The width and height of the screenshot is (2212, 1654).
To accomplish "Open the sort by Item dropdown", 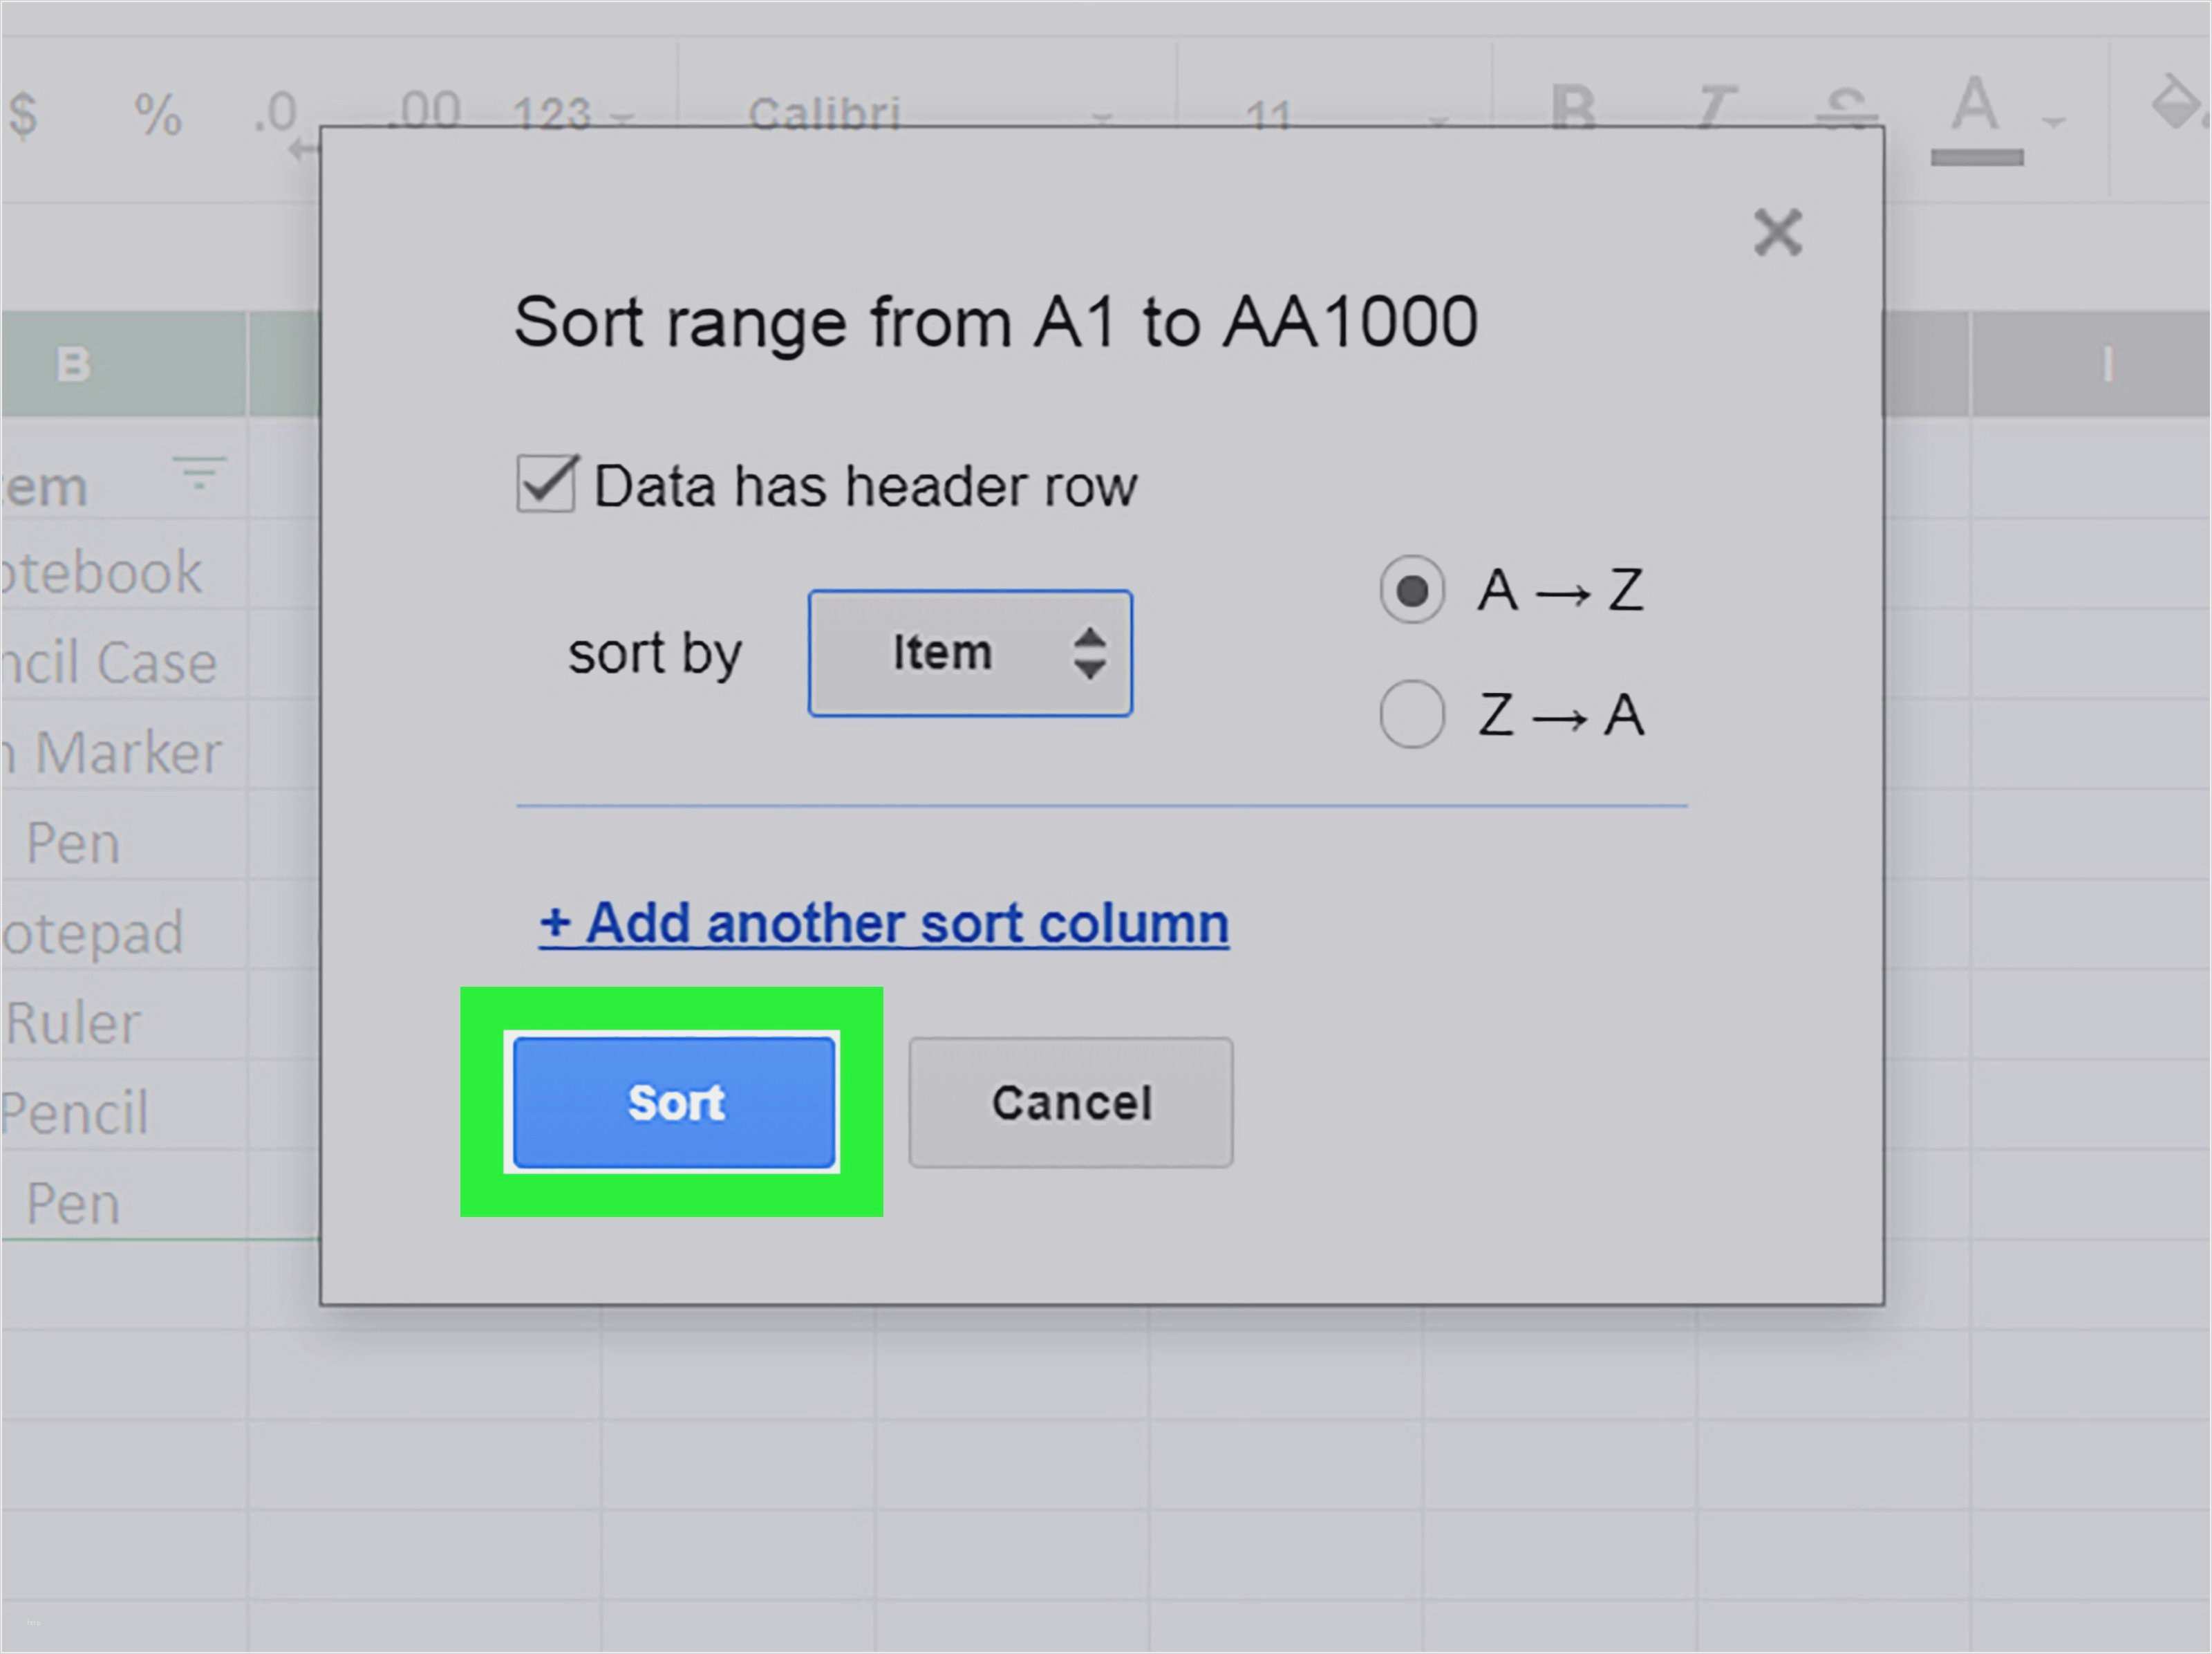I will [969, 652].
